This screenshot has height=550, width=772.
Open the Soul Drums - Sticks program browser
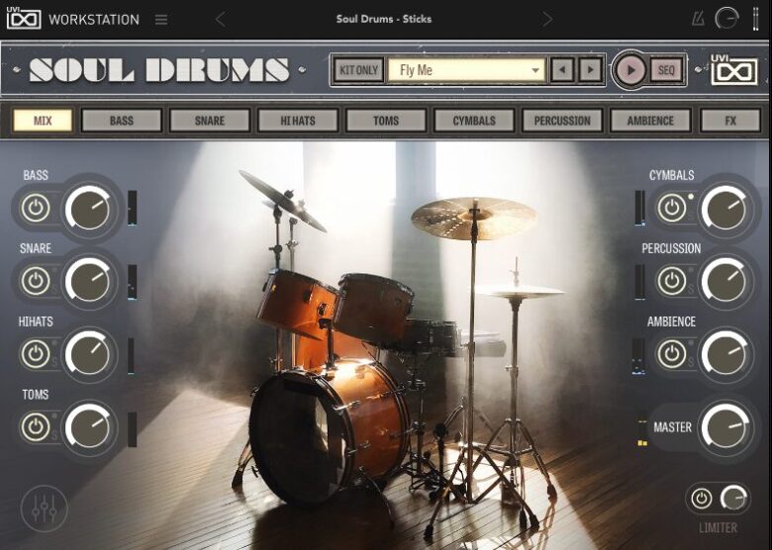pos(384,19)
